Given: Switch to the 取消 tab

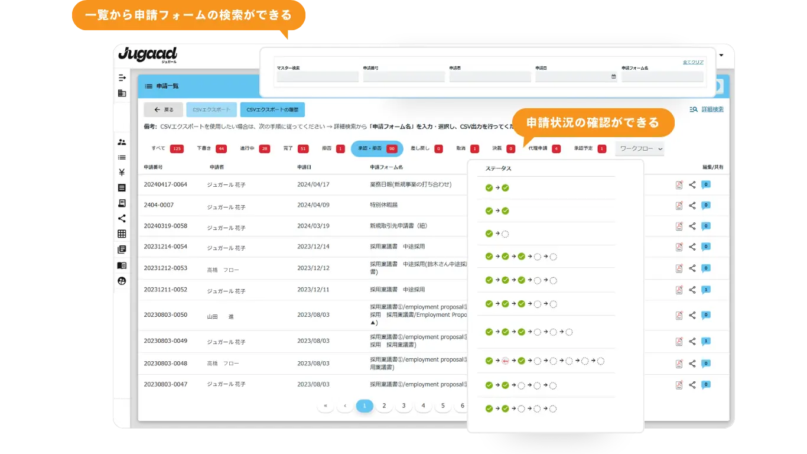Looking at the screenshot, I should click(467, 148).
